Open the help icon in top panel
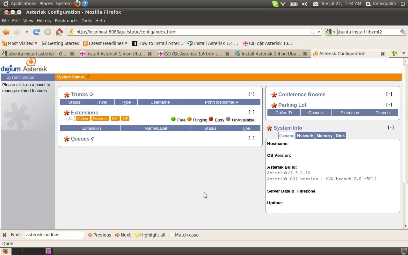Image resolution: width=408 pixels, height=255 pixels. point(84,4)
